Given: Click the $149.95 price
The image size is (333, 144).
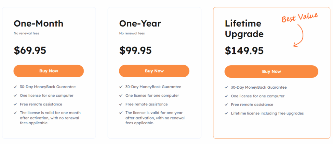Looking at the screenshot, I should point(244,50).
